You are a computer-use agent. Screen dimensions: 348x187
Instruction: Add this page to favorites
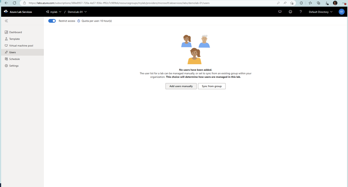pyautogui.click(x=292, y=3)
